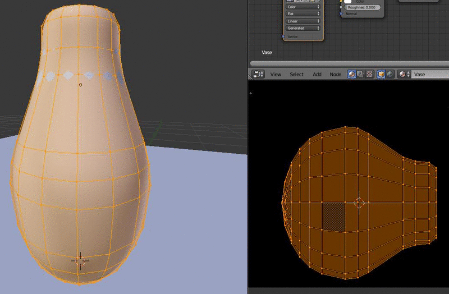Select object shader nodes cube icon
Image resolution: width=449 pixels, height=294 pixels.
(381, 75)
